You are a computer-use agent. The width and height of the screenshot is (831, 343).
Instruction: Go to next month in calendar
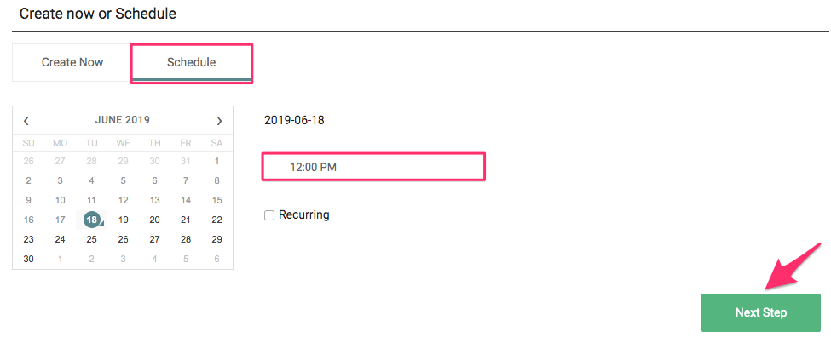[219, 121]
